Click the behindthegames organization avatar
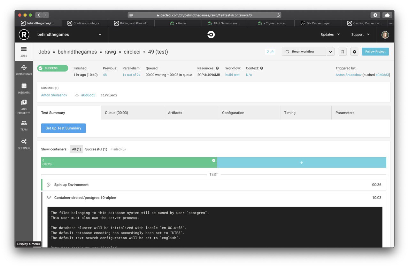409x267 pixels. (24, 35)
